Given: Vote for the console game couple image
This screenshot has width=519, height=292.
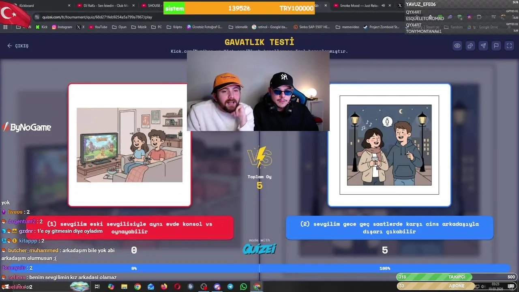Looking at the screenshot, I should click(x=129, y=145).
